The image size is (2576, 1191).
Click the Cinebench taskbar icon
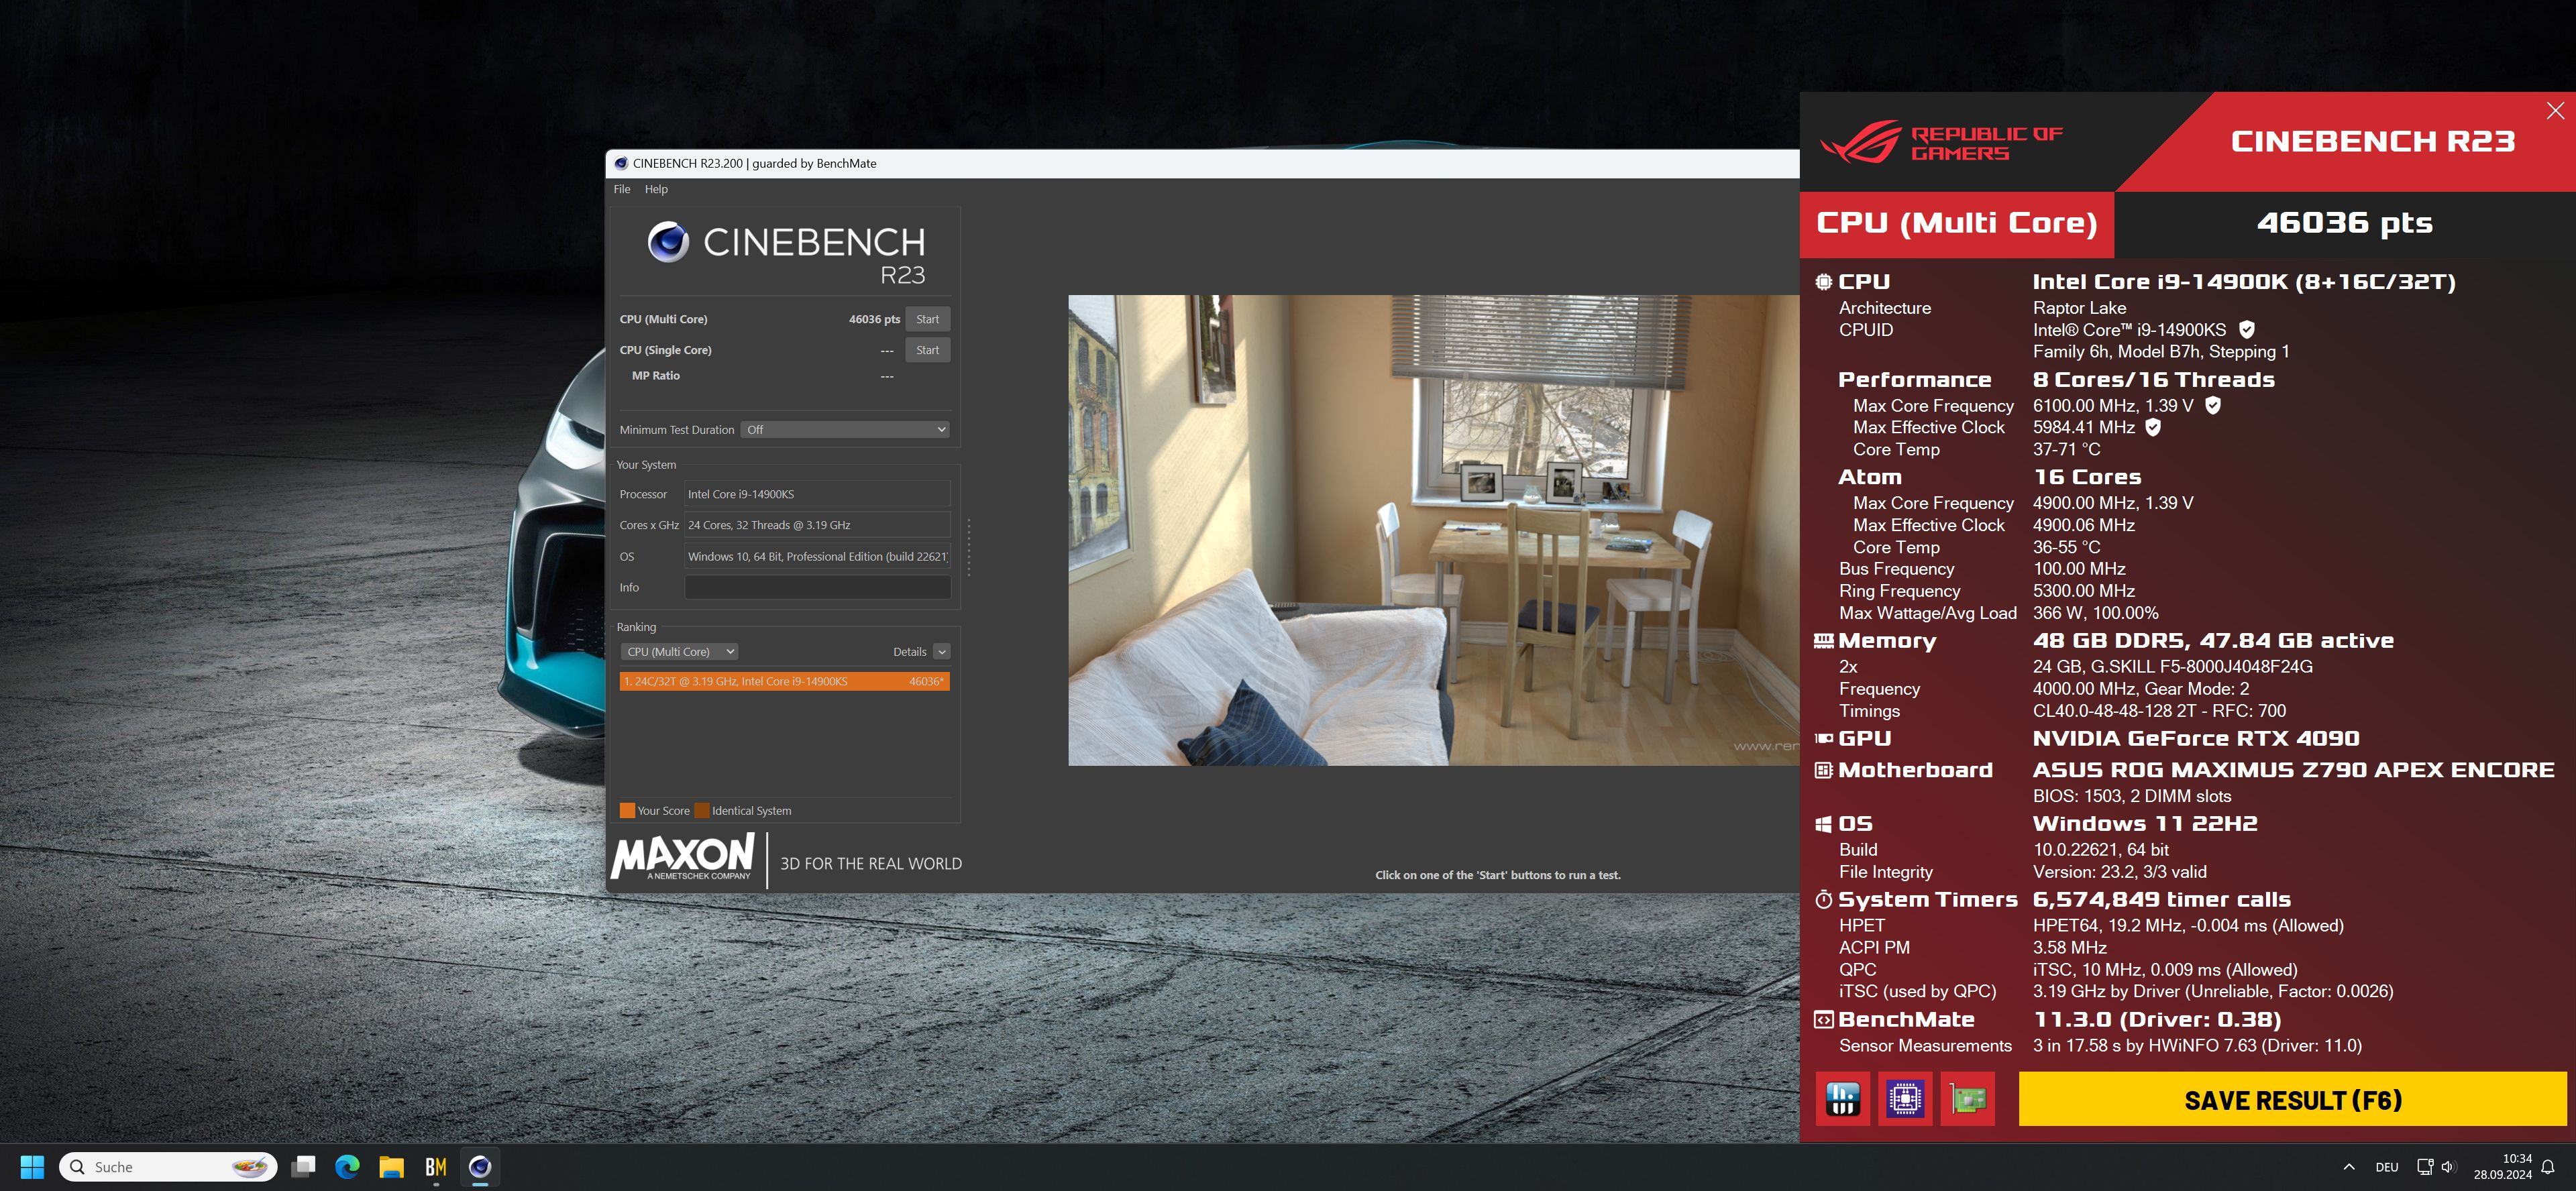coord(480,1166)
